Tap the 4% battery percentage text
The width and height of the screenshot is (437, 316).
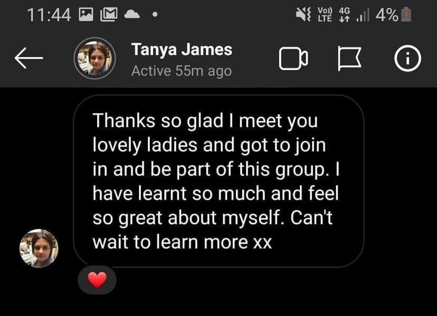[387, 15]
